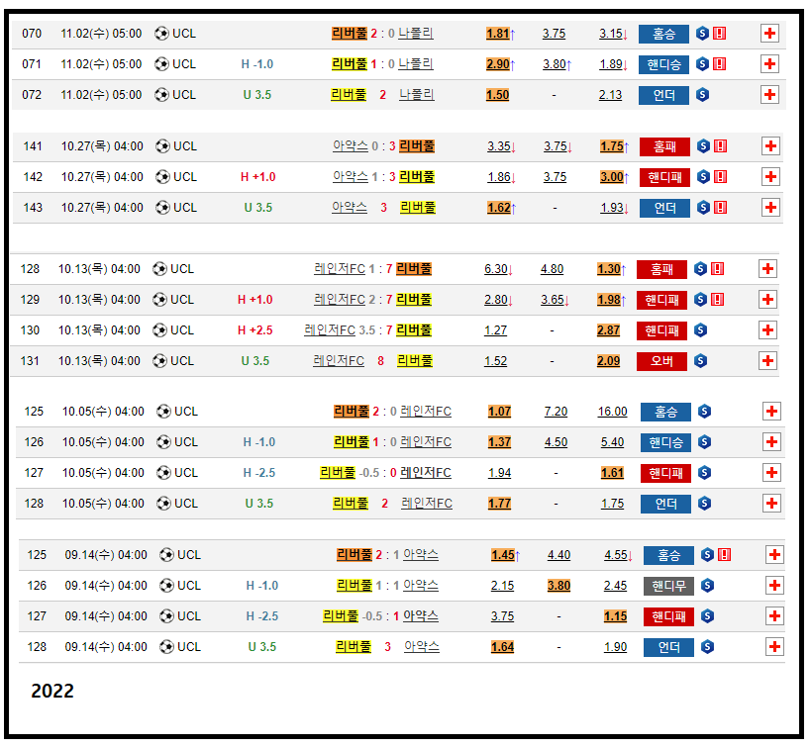Click the gray 핸디무 result badge
The image size is (811, 748).
[x=667, y=586]
